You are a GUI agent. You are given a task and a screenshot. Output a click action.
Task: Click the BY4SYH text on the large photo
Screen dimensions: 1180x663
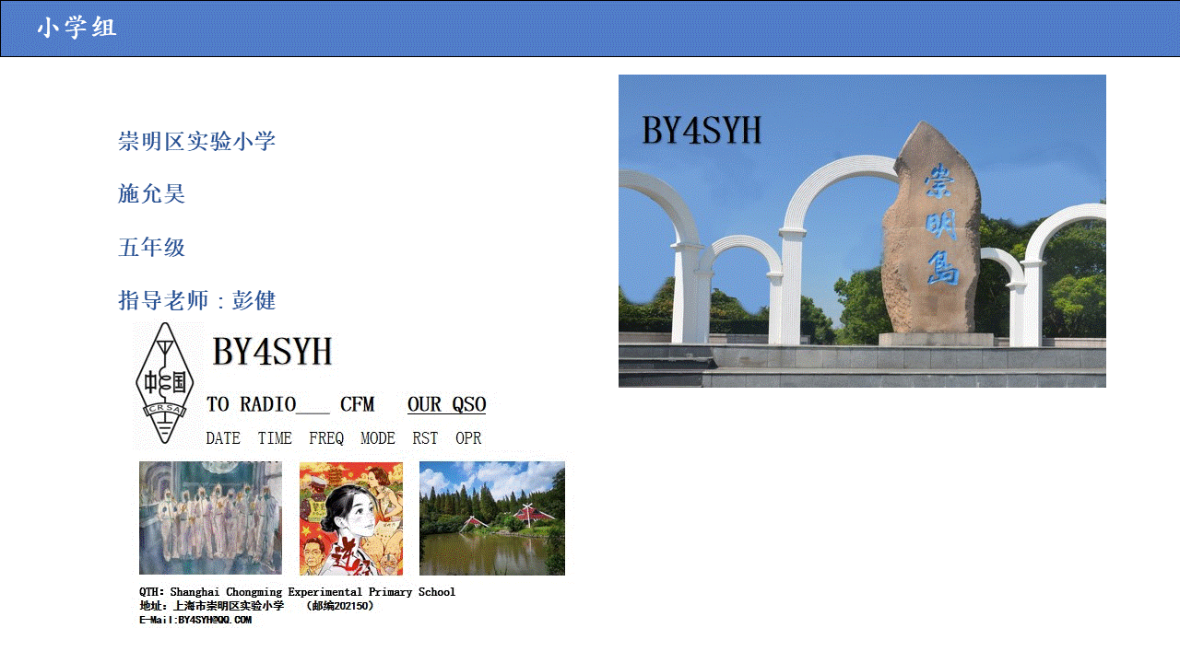tap(702, 131)
